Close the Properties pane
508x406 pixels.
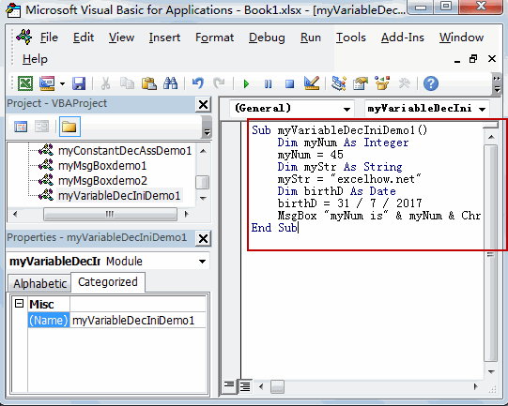coord(204,239)
